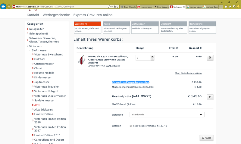Click the smiley feedback icon
The width and height of the screenshot is (241, 144).
[x=238, y=6]
